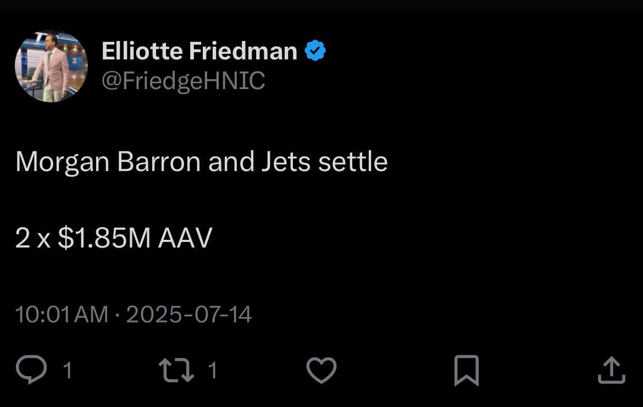Screen dimensions: 643x407
Task: Open Elliotte Friedman's profile picture
Action: [52, 65]
